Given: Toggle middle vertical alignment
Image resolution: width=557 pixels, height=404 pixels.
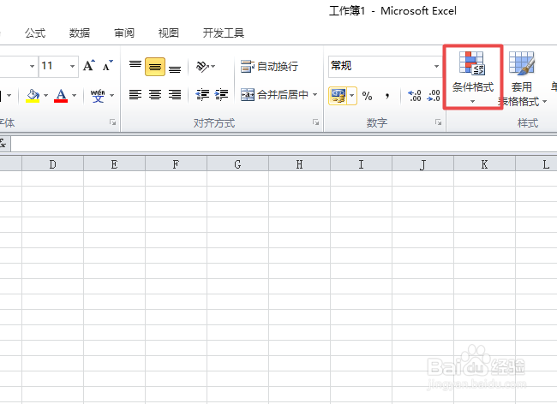Looking at the screenshot, I should pyautogui.click(x=155, y=67).
